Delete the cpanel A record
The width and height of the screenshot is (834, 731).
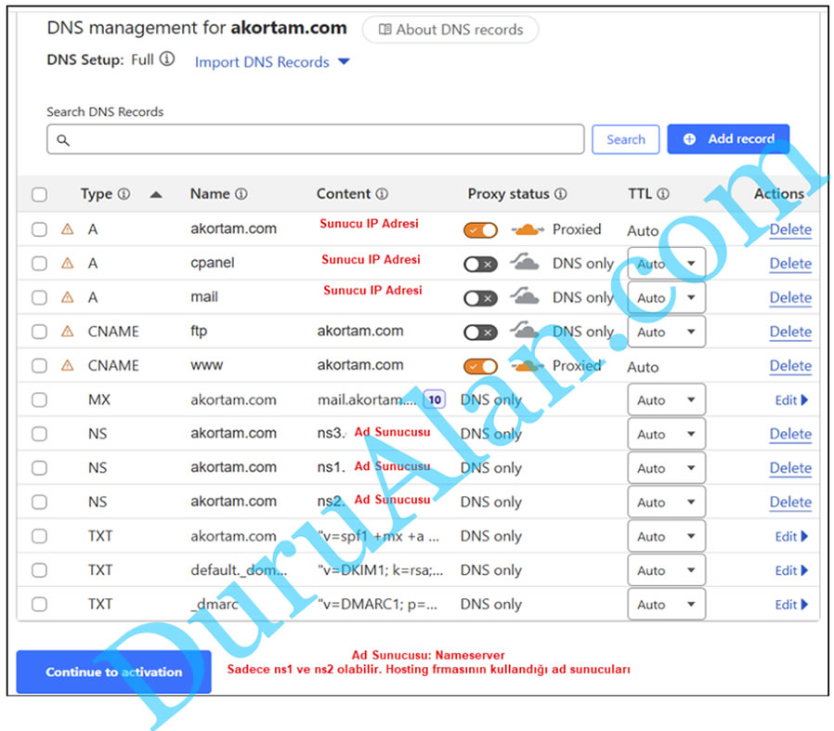790,264
